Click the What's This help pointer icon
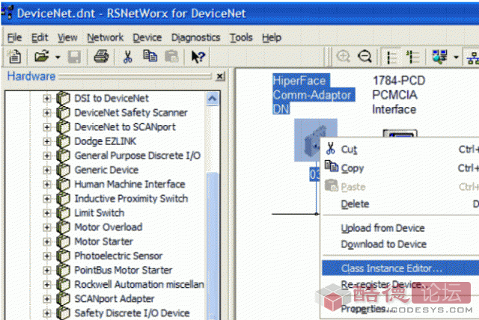The width and height of the screenshot is (479, 320). pos(198,56)
